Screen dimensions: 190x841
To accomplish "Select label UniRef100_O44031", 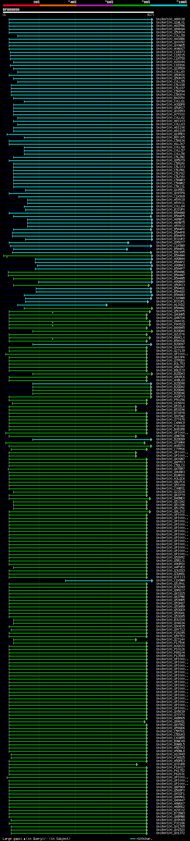I will tap(170, 321).
